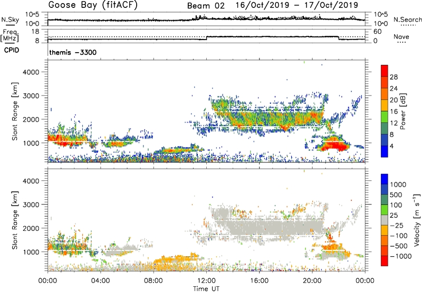Click the 'Velocity [m s⁻¹]' color bar label
The width and height of the screenshot is (422, 292).
pyautogui.click(x=417, y=220)
